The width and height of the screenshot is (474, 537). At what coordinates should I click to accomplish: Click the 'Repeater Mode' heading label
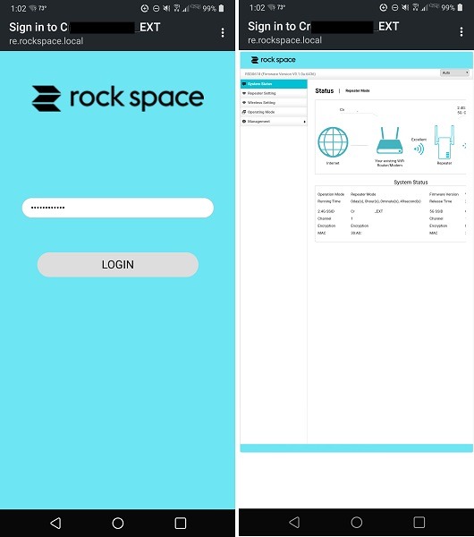click(x=358, y=90)
